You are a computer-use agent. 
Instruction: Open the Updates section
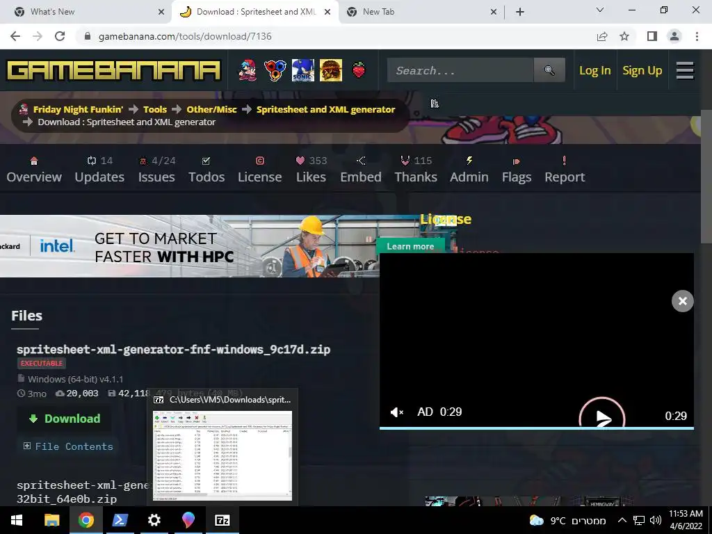point(99,170)
